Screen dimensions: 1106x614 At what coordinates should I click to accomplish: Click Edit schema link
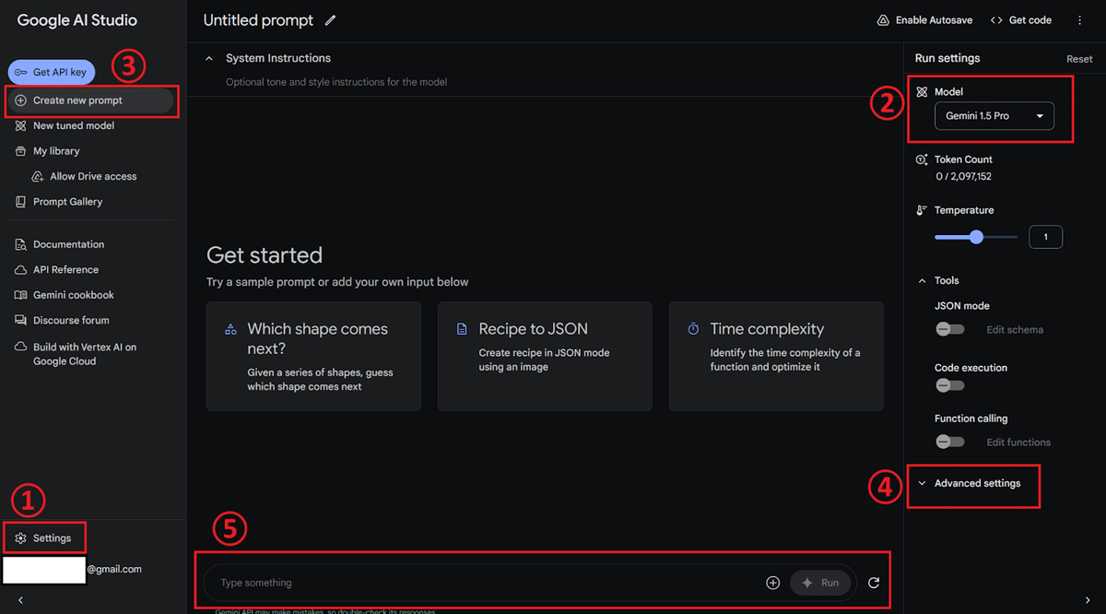click(1015, 329)
